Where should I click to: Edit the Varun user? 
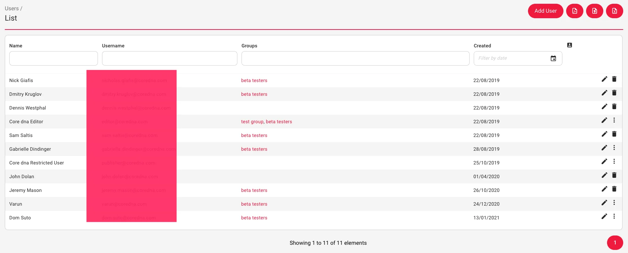[605, 203]
